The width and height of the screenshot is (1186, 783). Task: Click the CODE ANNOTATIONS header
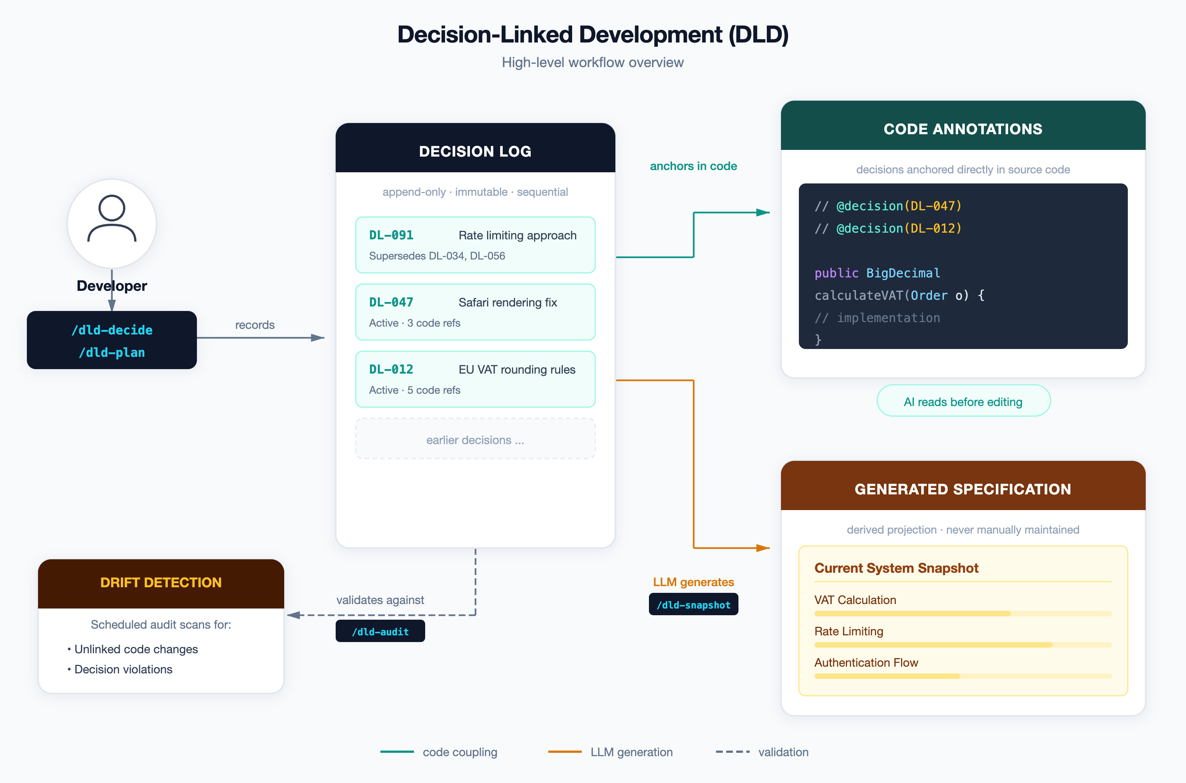click(x=963, y=129)
